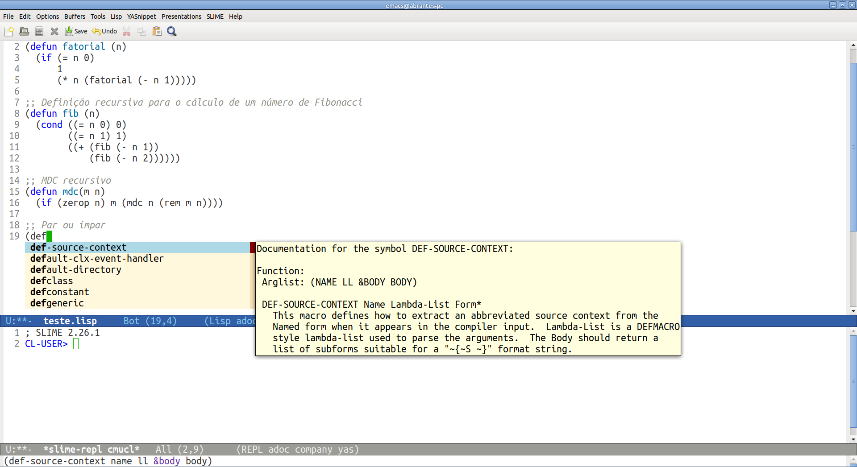Viewport: 857px width, 467px height.
Task: Click the CL-USER> REPL prompt
Action: (46, 343)
